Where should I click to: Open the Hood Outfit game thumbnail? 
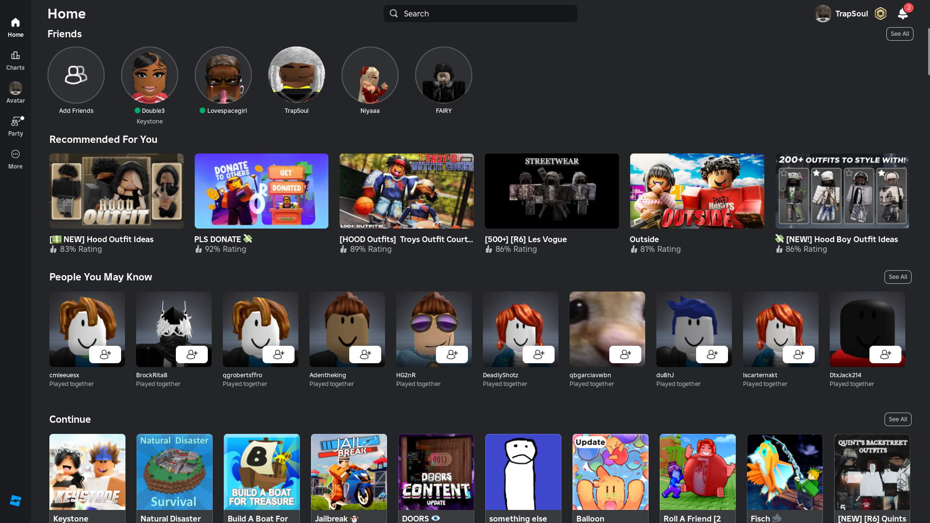point(116,191)
